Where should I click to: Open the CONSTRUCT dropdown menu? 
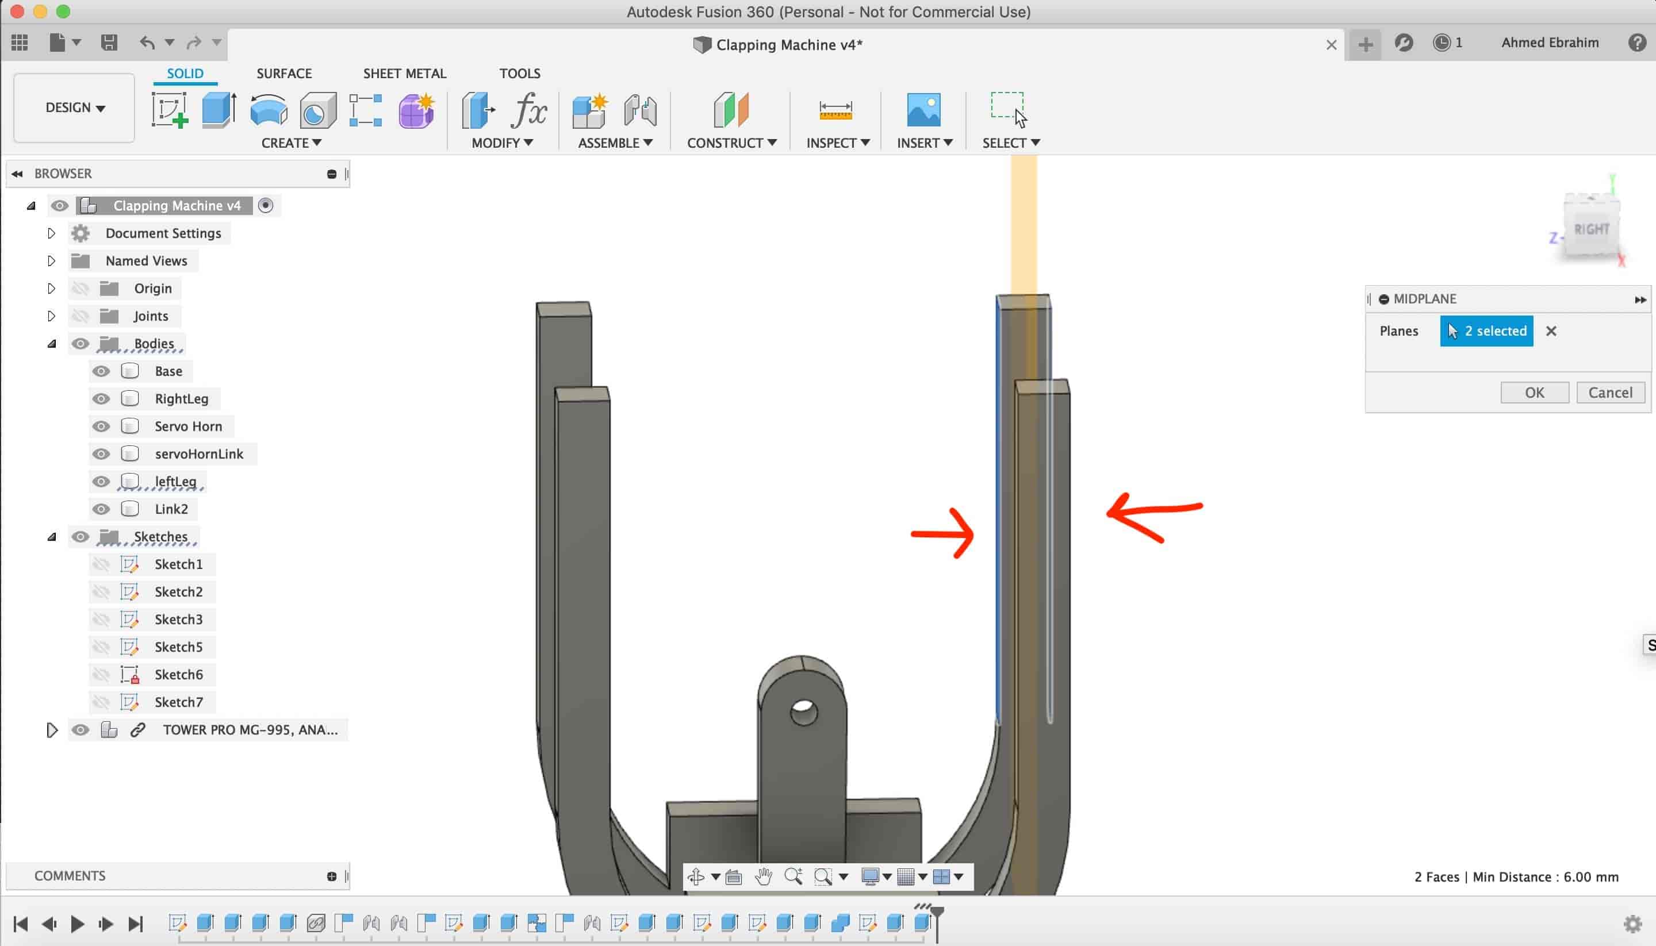tap(732, 143)
